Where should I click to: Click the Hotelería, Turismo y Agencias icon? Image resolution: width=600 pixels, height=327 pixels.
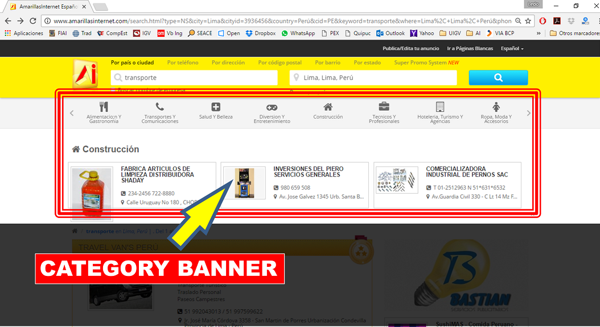click(440, 107)
